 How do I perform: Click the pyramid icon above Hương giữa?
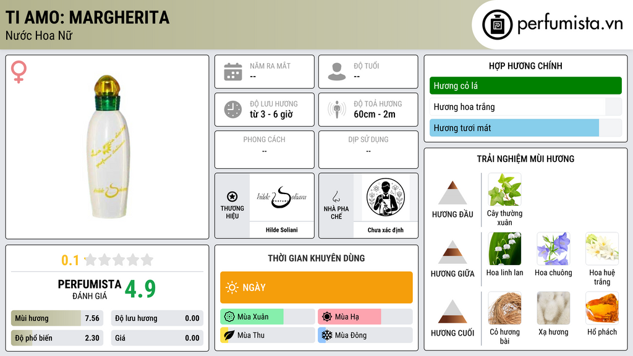tap(452, 252)
